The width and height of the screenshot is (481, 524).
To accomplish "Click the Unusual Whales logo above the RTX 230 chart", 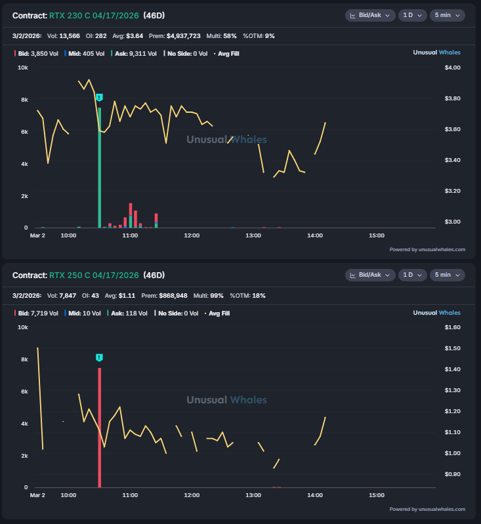I will (x=439, y=53).
